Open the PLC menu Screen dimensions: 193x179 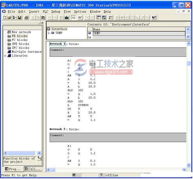click(45, 12)
